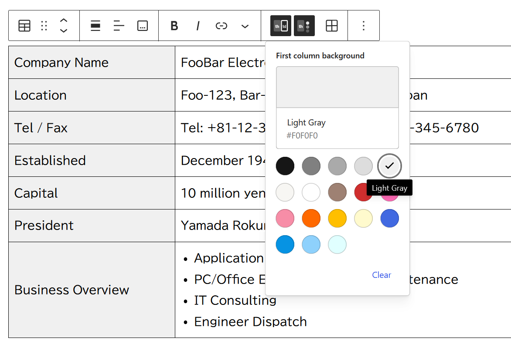Click the 'Tel / Fax' header cell
The width and height of the screenshot is (511, 348).
coord(92,128)
